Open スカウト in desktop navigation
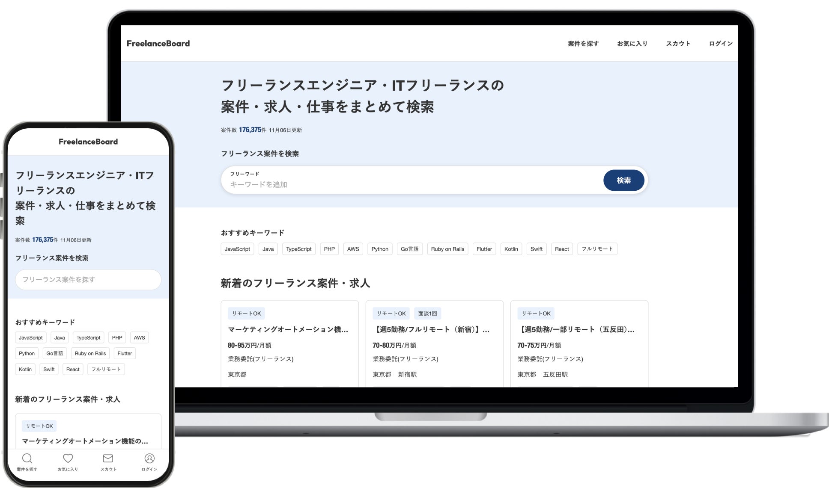Image resolution: width=829 pixels, height=488 pixels. pos(678,44)
